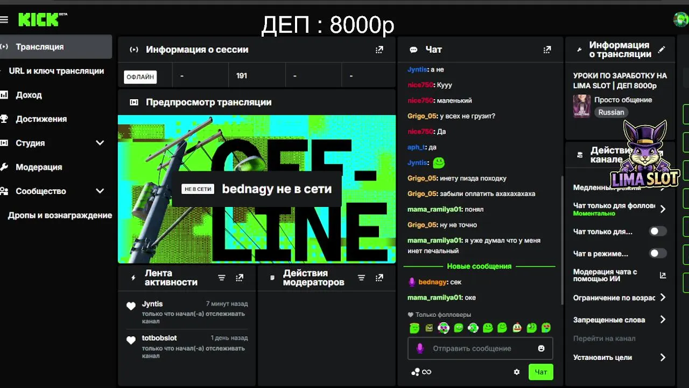Select Трансляция in the sidebar
This screenshot has height=388, width=689.
coord(56,47)
